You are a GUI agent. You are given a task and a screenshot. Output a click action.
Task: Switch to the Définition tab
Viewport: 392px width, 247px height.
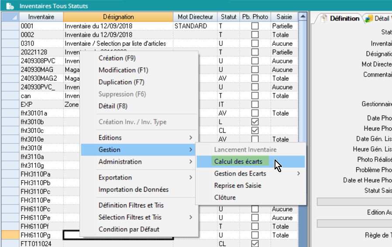pos(344,18)
